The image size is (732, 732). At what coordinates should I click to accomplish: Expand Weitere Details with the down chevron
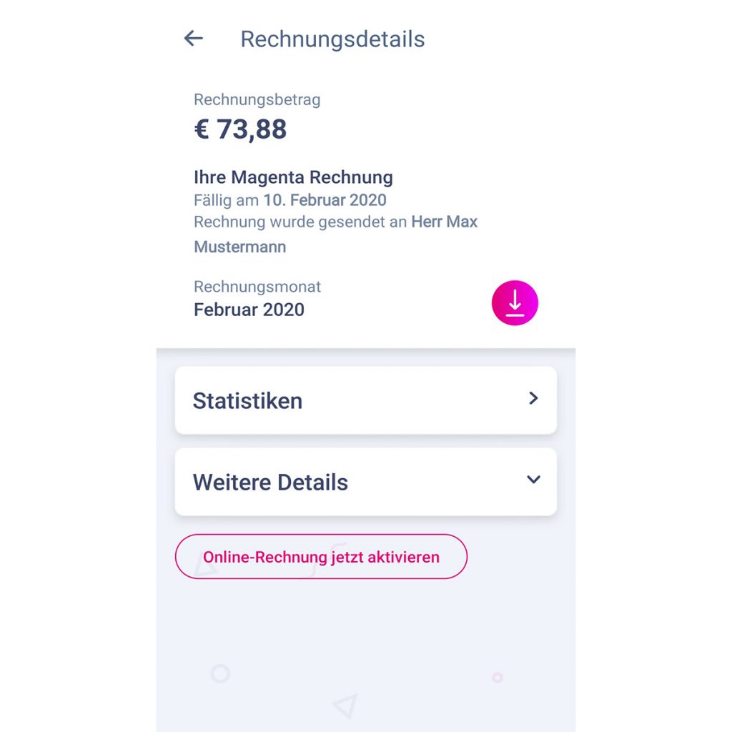(x=533, y=480)
